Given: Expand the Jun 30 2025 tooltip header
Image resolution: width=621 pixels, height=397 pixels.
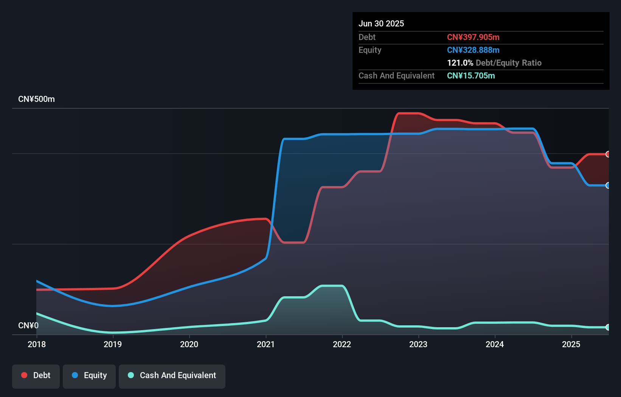Looking at the screenshot, I should (x=381, y=23).
